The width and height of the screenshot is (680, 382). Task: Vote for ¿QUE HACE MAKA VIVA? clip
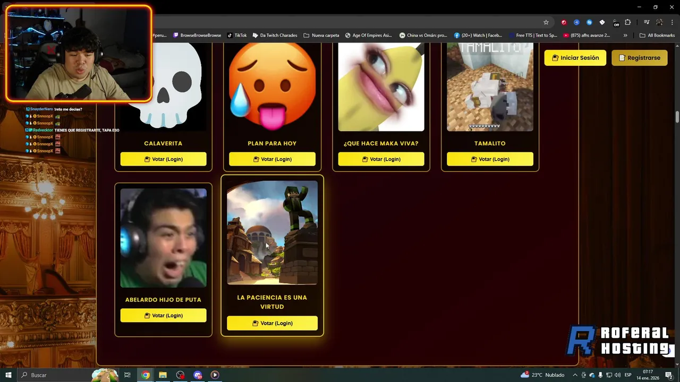[x=381, y=159]
